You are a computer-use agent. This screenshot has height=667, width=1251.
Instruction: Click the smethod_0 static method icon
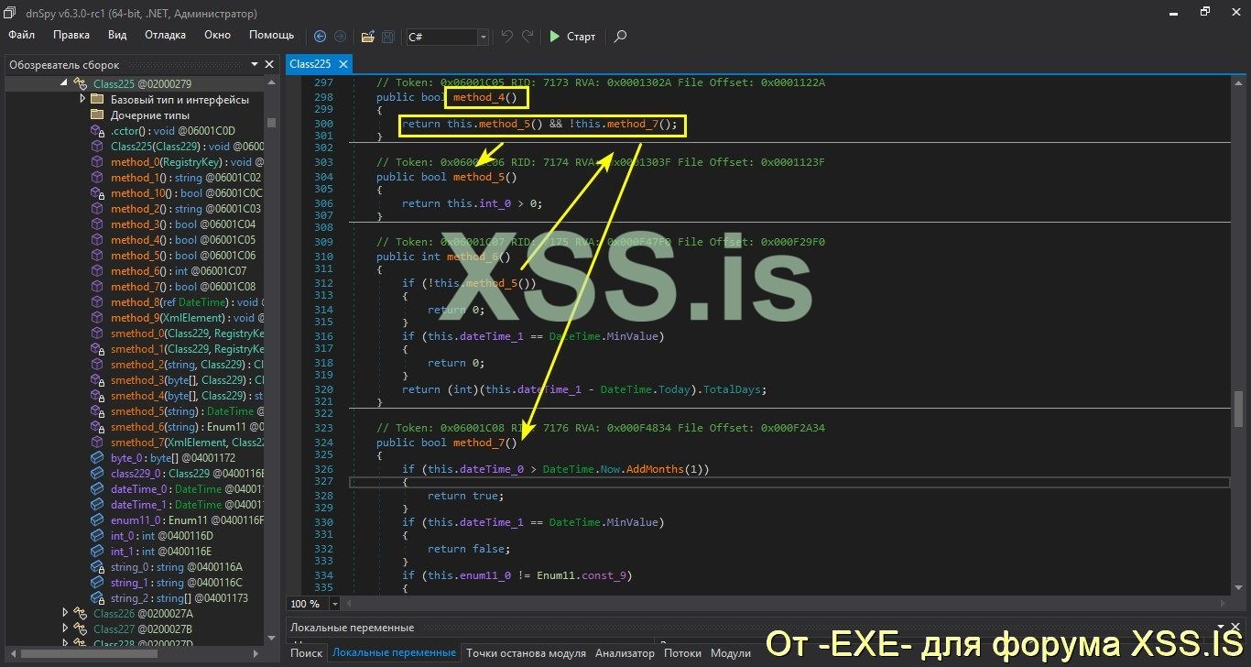click(97, 333)
